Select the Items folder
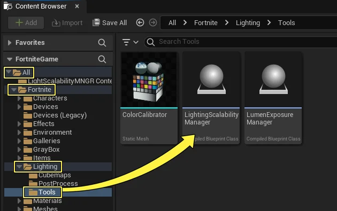337x211 pixels. [37, 158]
